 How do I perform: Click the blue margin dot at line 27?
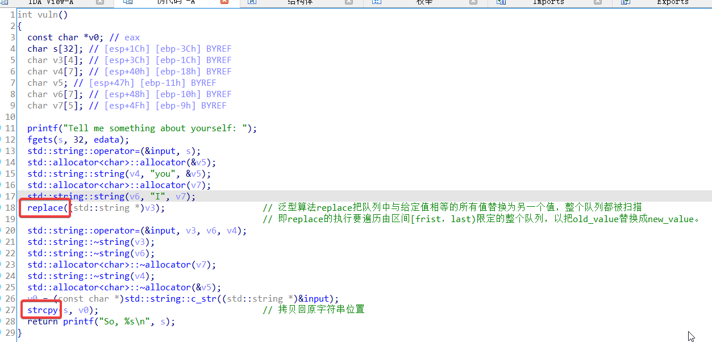tap(2, 310)
